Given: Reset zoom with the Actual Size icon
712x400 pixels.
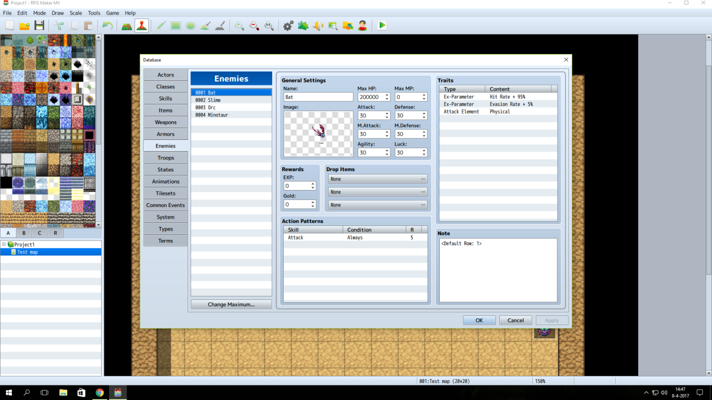Looking at the screenshot, I should pos(269,25).
